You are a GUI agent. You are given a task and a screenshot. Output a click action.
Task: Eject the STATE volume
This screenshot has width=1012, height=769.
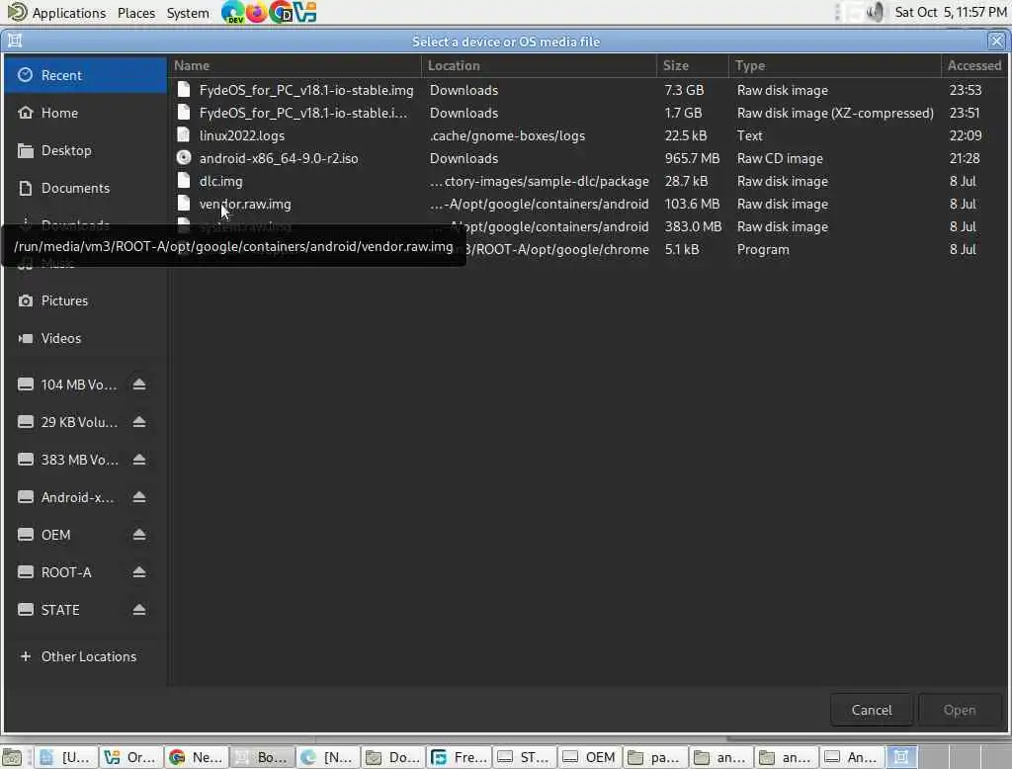[138, 610]
